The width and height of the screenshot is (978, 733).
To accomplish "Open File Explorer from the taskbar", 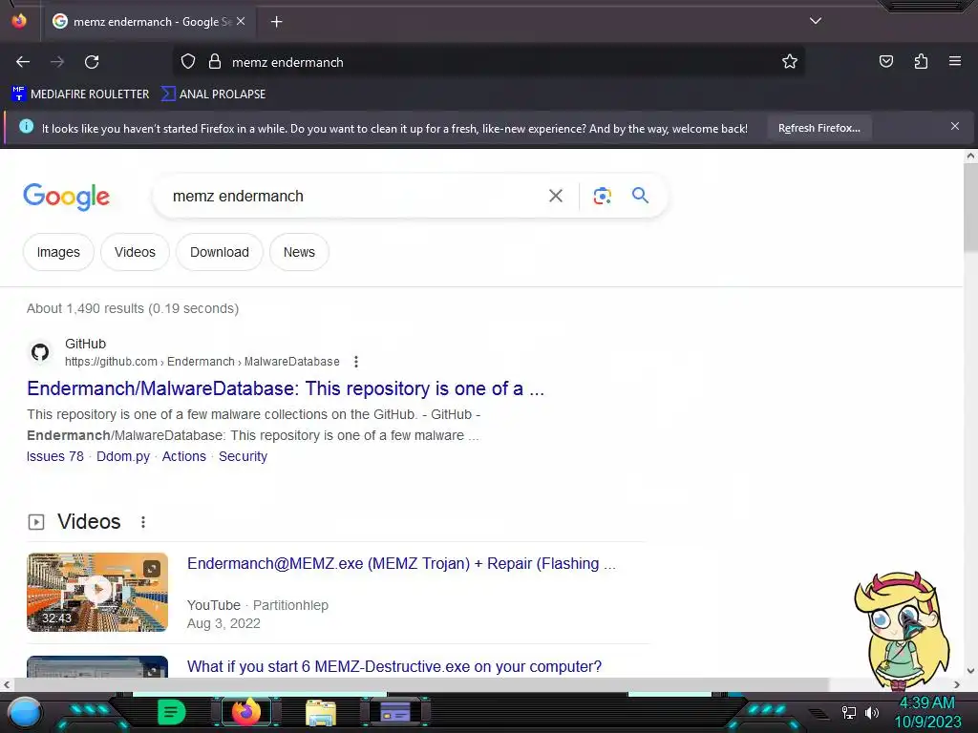I will [x=321, y=712].
